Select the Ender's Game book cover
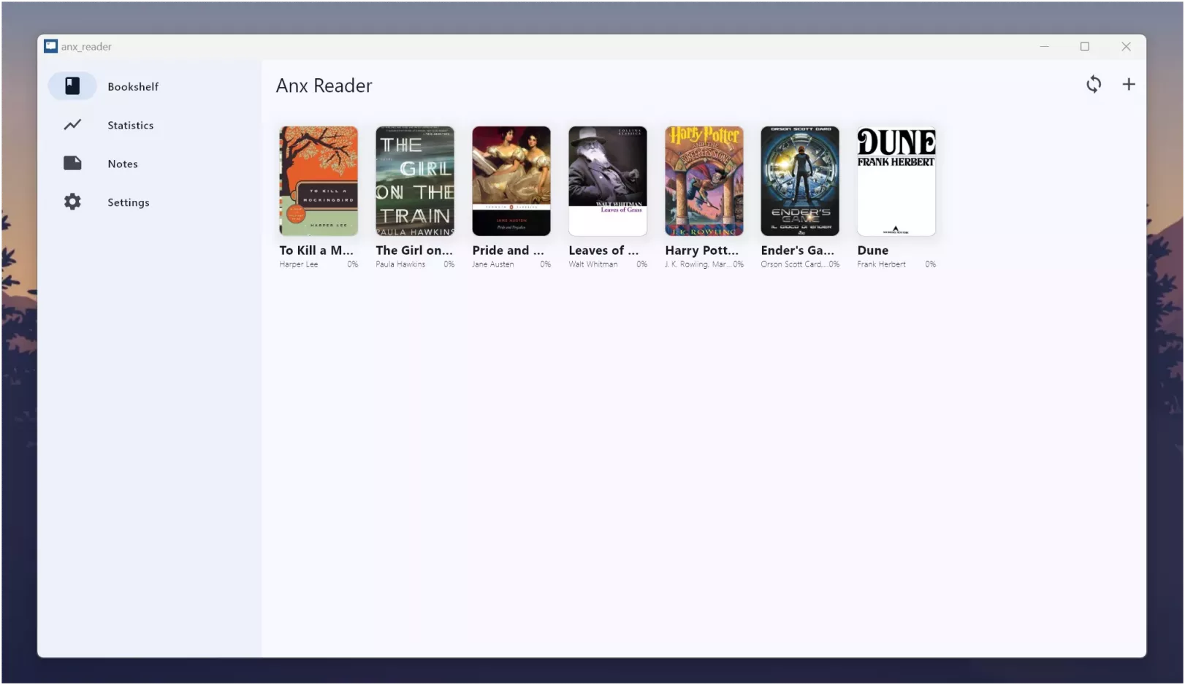The height and width of the screenshot is (685, 1185). point(800,181)
